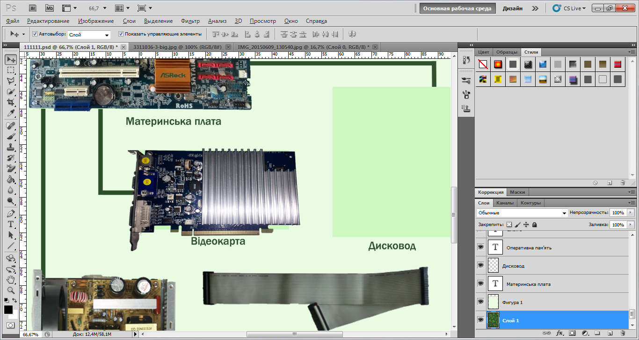Screen dimensions: 639x340
Task: Uncheck Показать управляющие элементы
Action: point(121,34)
